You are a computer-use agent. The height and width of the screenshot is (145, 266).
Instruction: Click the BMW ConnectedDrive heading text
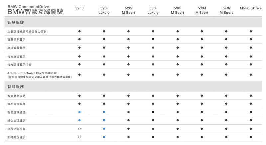[28, 7]
